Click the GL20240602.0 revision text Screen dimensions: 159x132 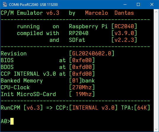point(92,53)
